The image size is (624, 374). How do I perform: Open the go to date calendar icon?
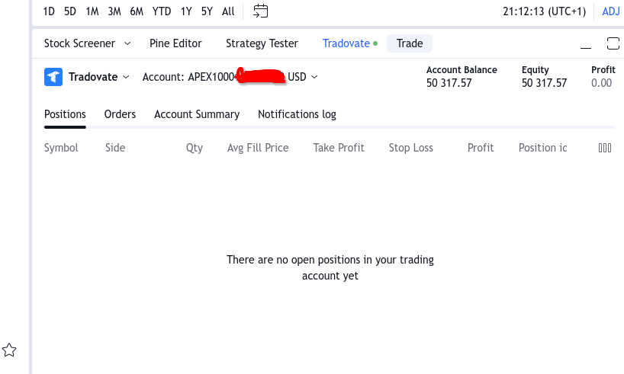[261, 11]
